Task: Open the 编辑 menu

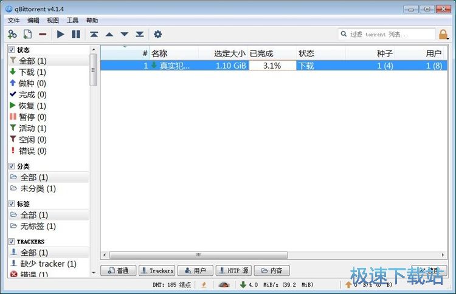Action: 33,20
